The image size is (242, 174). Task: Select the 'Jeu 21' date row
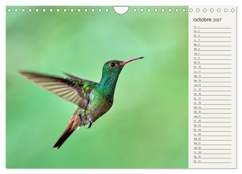(213, 116)
